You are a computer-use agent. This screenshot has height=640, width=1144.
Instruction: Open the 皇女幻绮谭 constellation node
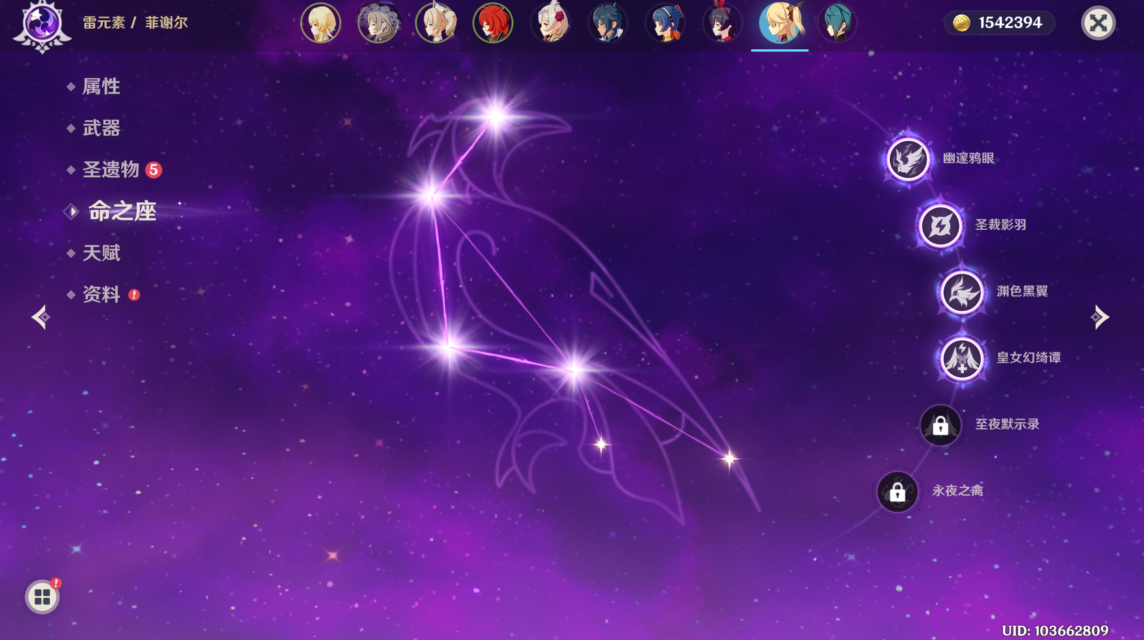coord(962,358)
